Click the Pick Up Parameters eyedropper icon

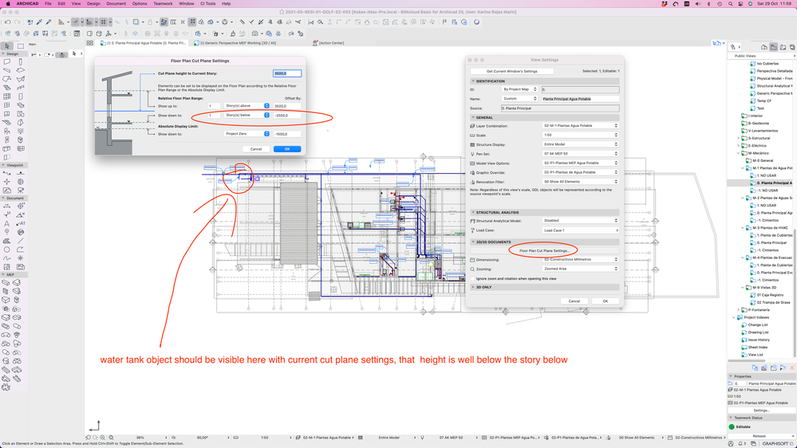pos(38,22)
